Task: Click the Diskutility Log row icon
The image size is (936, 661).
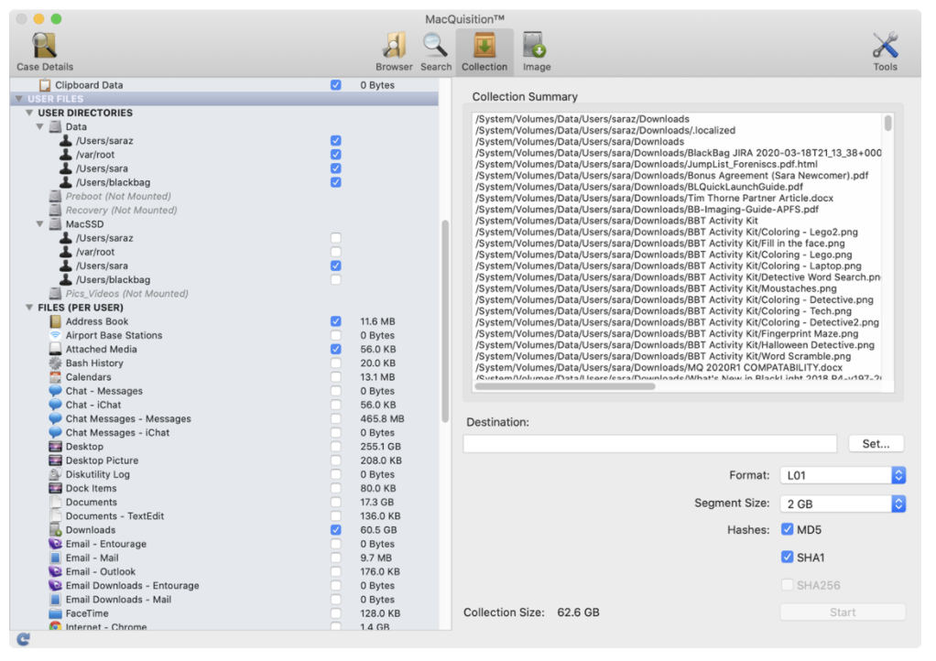Action: point(56,474)
